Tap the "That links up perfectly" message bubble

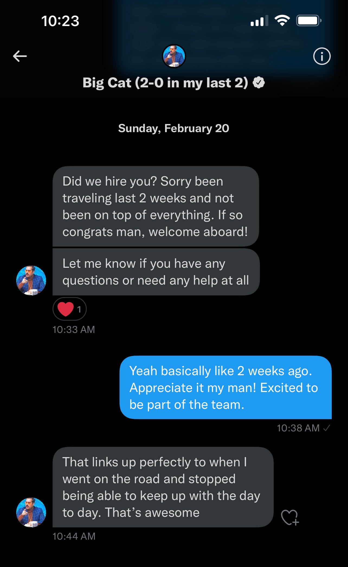(163, 487)
